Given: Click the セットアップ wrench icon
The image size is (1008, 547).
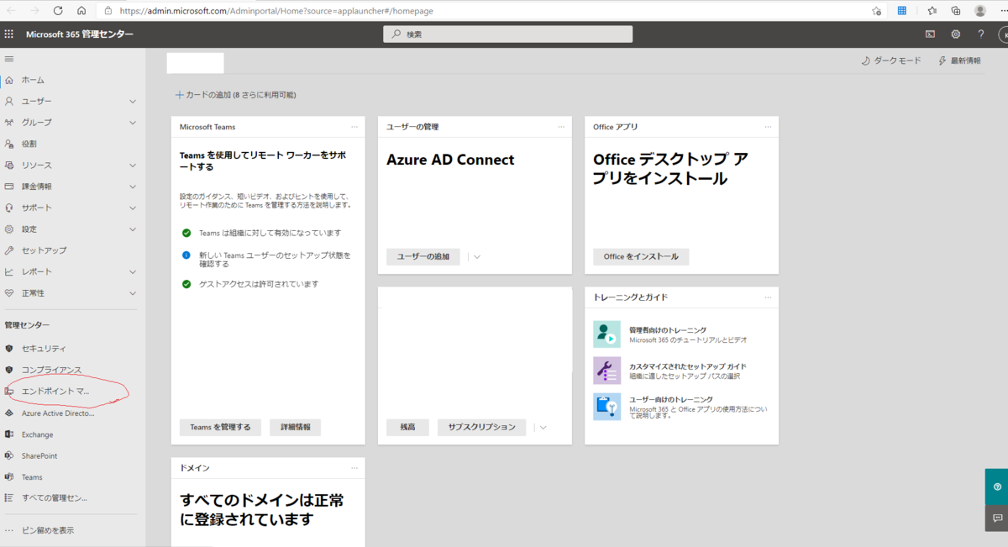Looking at the screenshot, I should 9,250.
